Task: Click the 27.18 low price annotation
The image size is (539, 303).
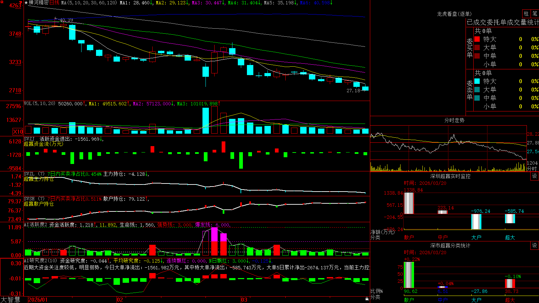Action: click(353, 91)
